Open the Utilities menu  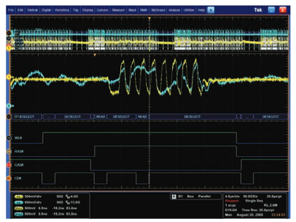point(189,10)
